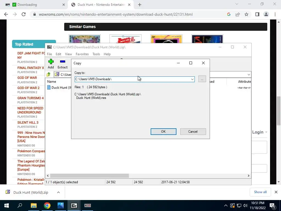Open the notification center icon
Screen dimensions: 281x211
tap(272, 206)
